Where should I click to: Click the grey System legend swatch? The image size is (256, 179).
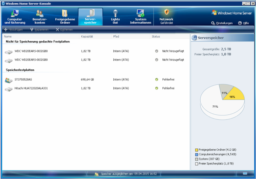[x=197, y=159]
